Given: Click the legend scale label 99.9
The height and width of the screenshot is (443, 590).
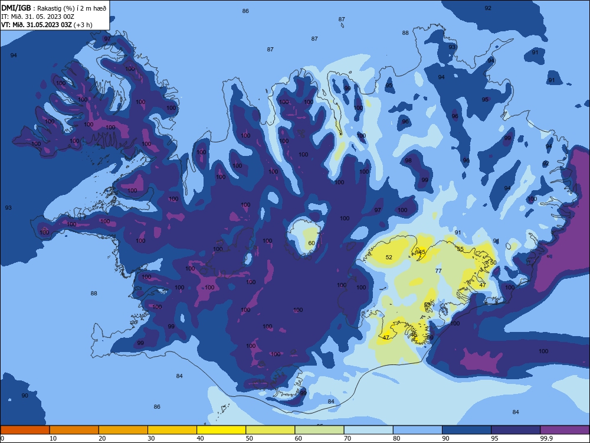Looking at the screenshot, I should pyautogui.click(x=546, y=438).
